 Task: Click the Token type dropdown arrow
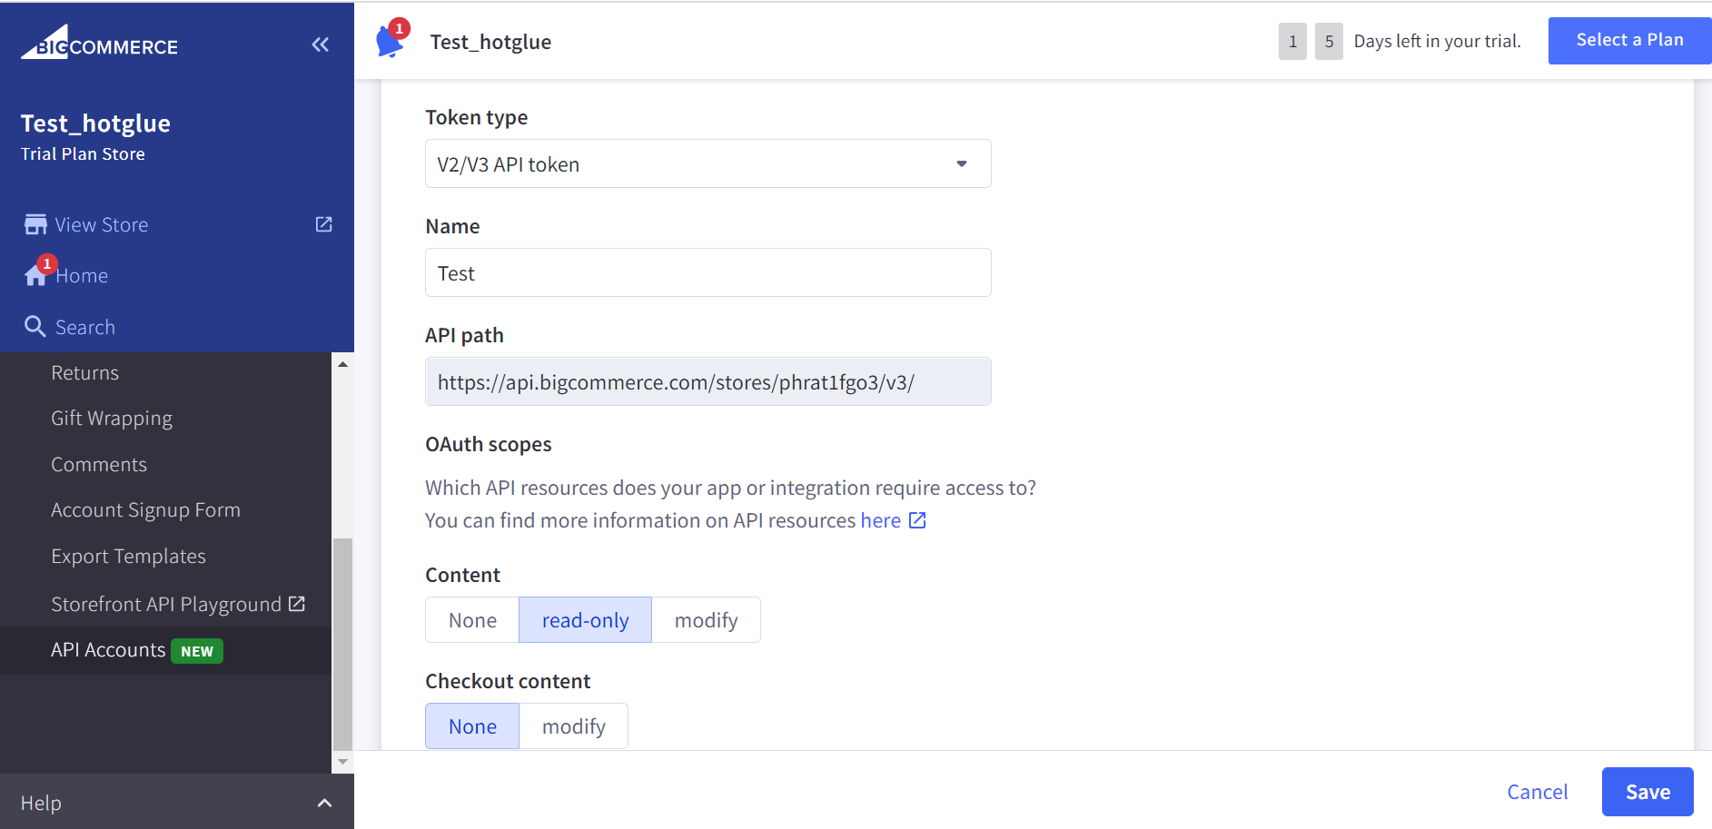[x=962, y=163]
